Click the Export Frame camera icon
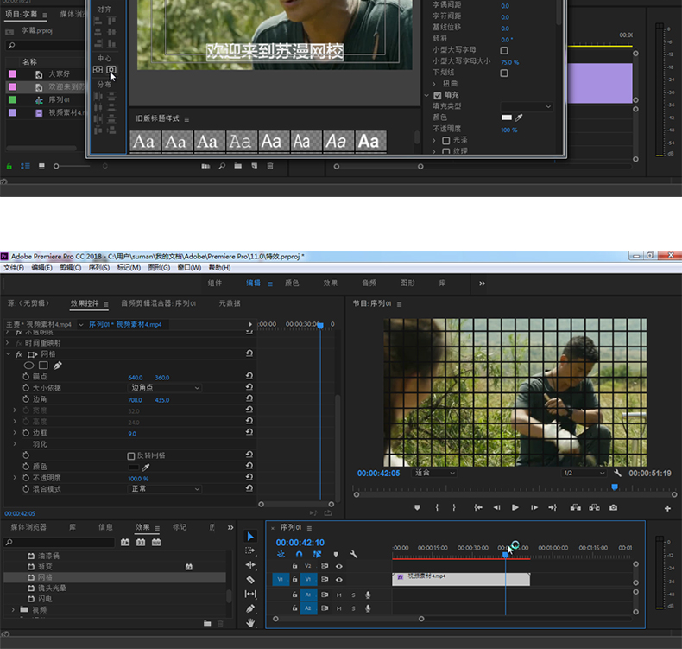 613,507
